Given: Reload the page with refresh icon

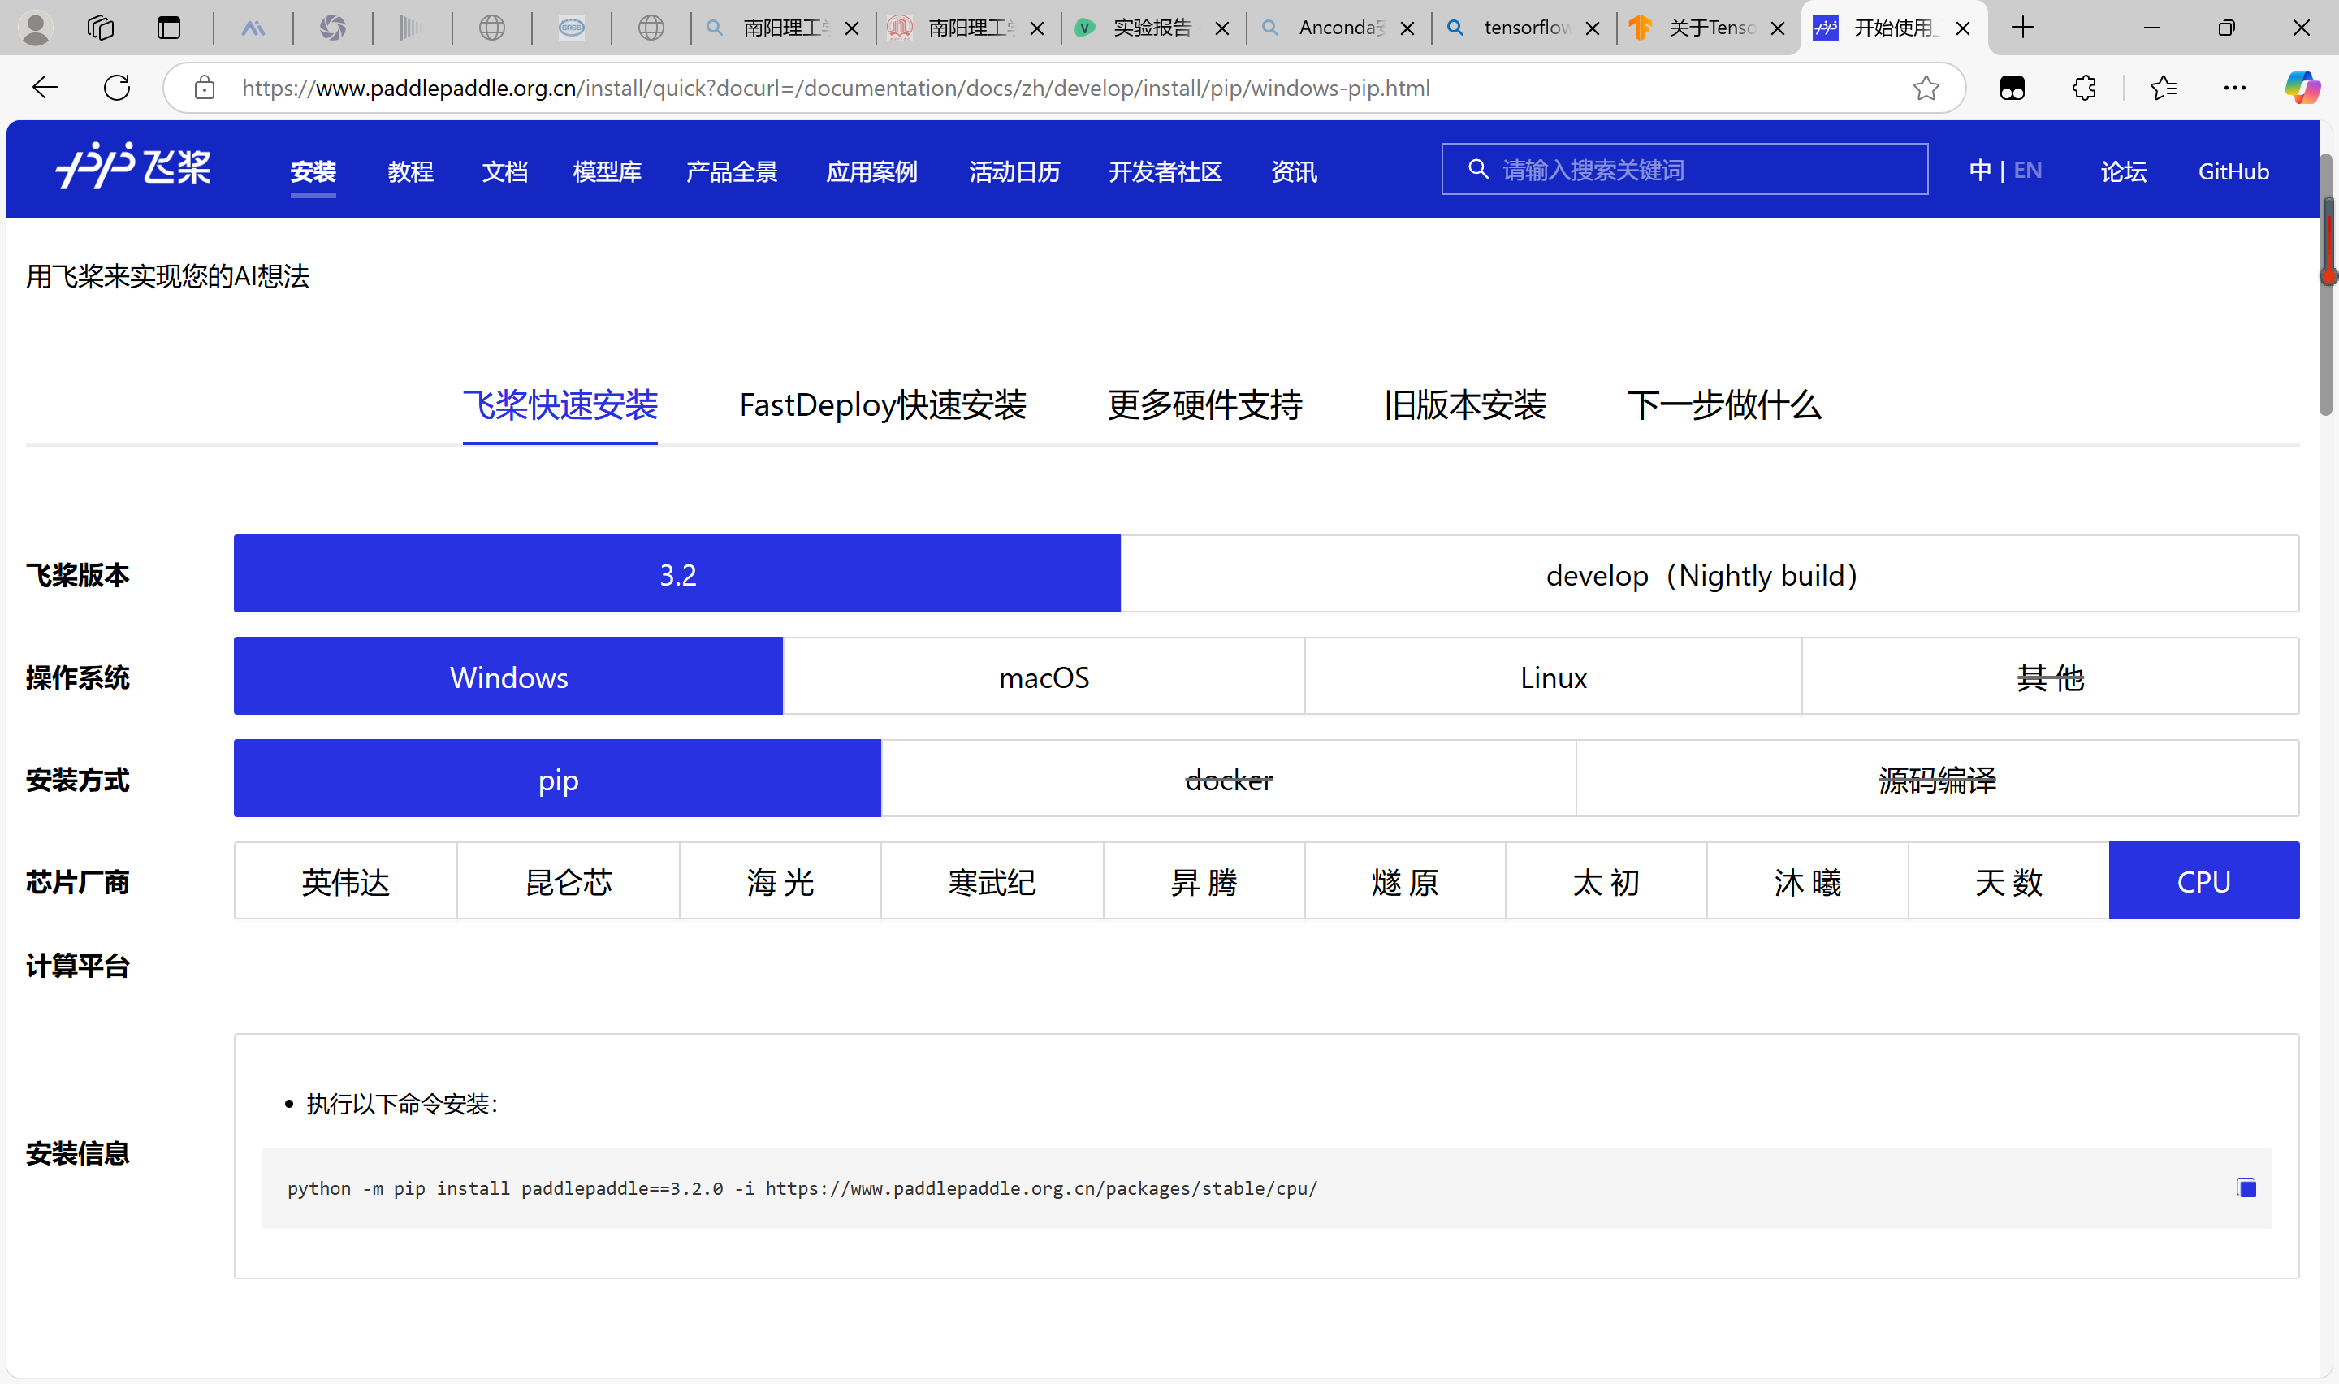Looking at the screenshot, I should (116, 88).
